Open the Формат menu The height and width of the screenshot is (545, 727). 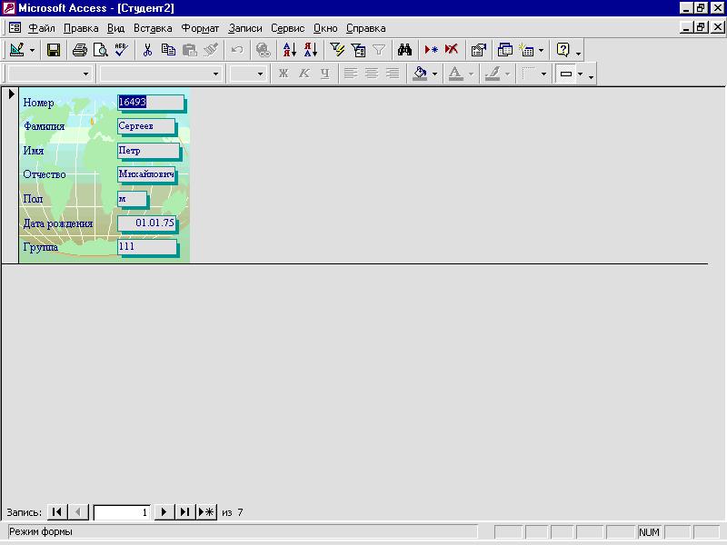(x=200, y=28)
